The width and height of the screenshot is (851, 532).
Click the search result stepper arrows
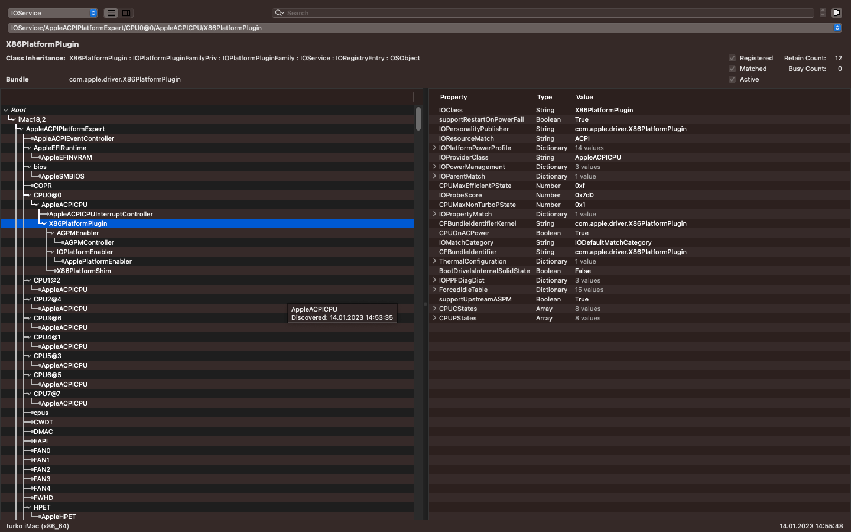tap(822, 13)
